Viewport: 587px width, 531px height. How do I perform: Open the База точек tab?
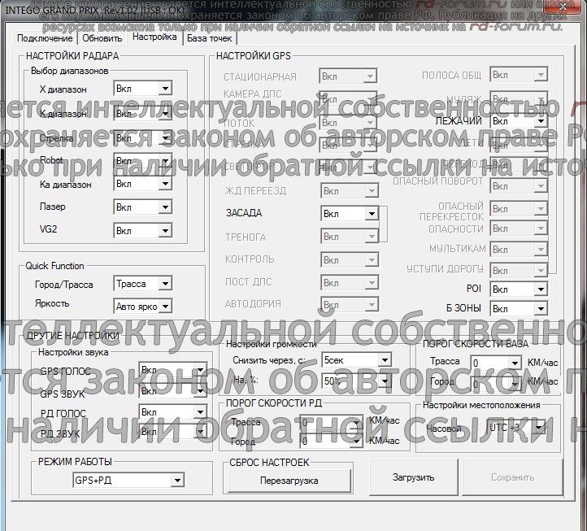210,38
